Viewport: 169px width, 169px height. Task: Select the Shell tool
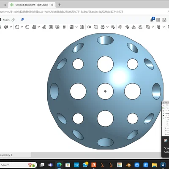tap(51, 27)
